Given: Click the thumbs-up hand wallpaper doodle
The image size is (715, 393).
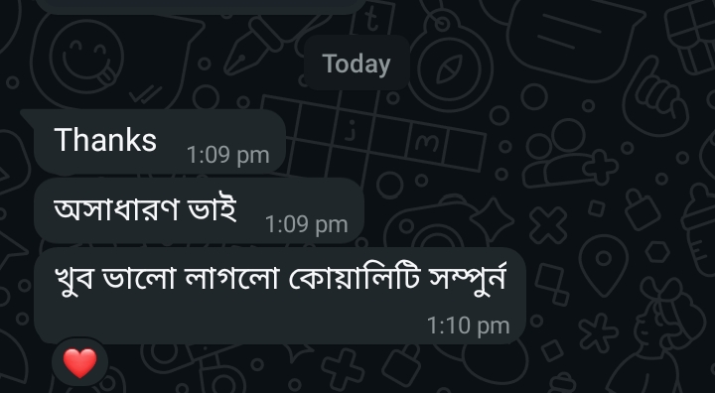Looking at the screenshot, I should pos(655,96).
